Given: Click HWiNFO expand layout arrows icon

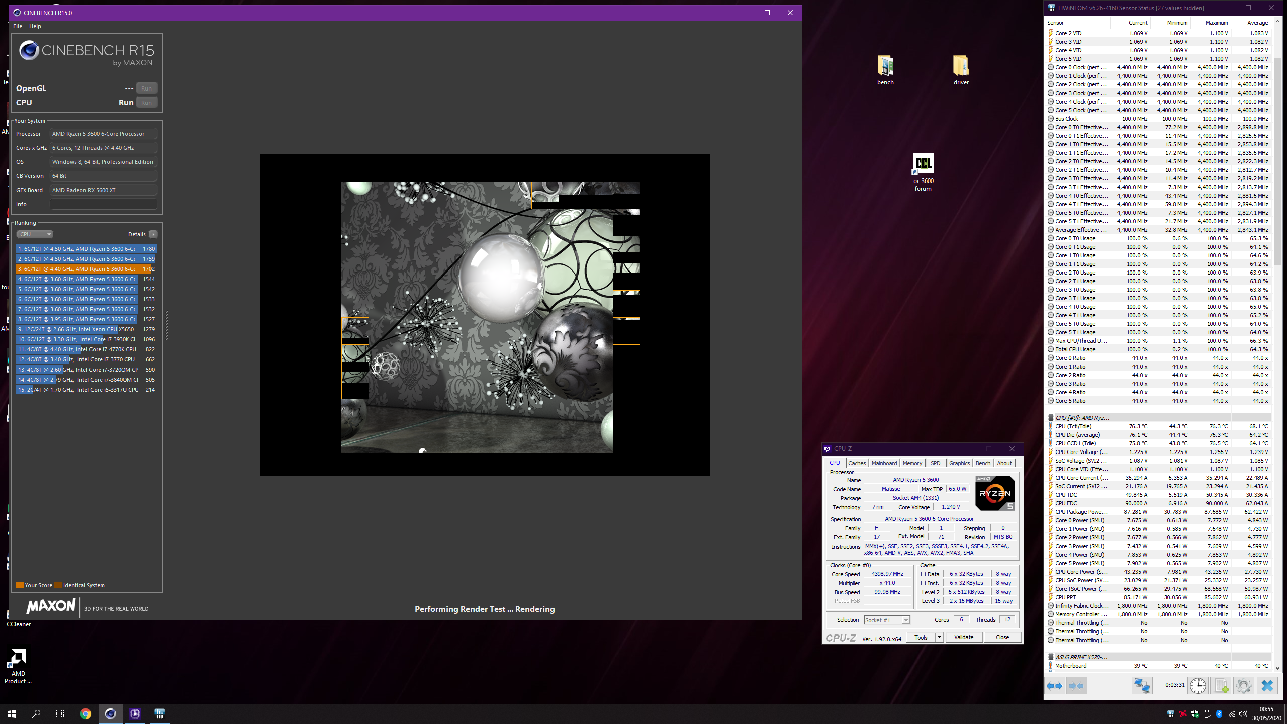Looking at the screenshot, I should [x=1055, y=686].
